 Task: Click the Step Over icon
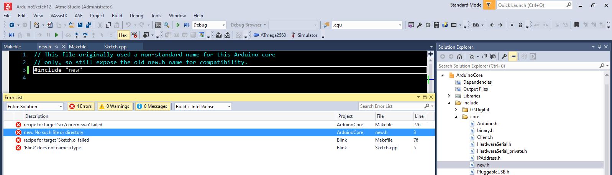85,35
